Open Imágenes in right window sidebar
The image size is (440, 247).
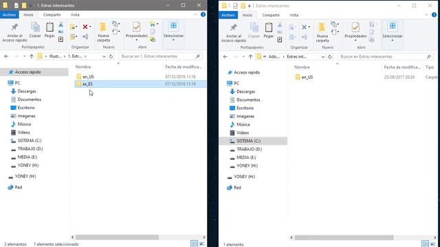tap(245, 116)
